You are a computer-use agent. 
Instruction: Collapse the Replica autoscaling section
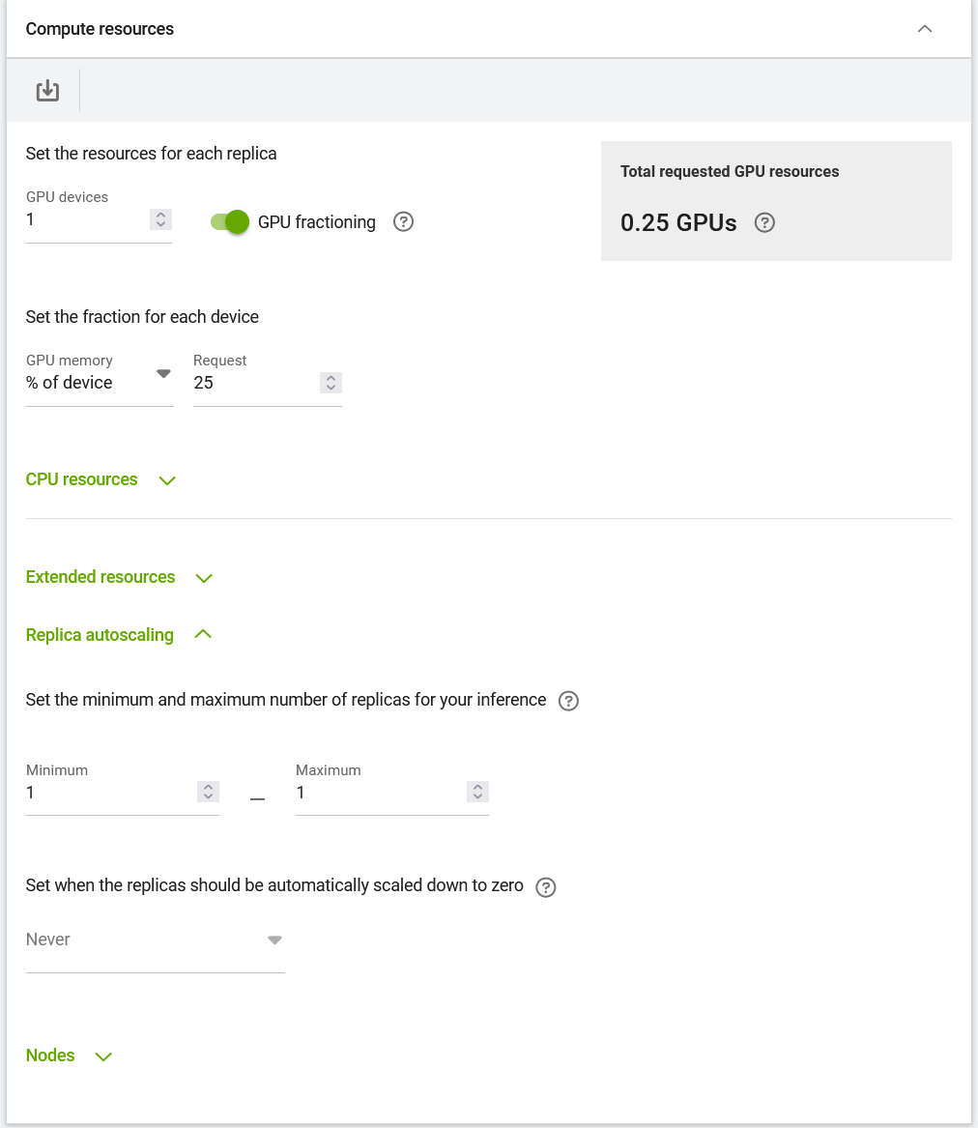pyautogui.click(x=119, y=635)
